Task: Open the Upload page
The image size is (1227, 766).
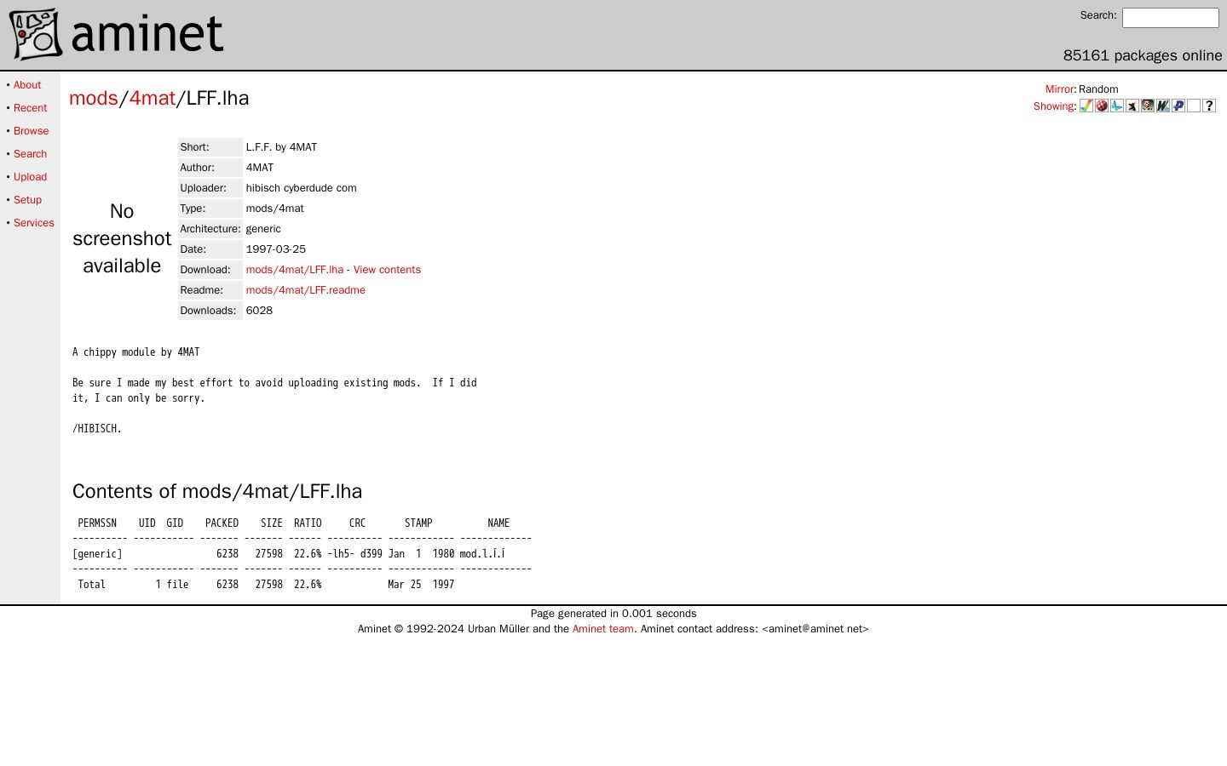Action: (x=30, y=177)
